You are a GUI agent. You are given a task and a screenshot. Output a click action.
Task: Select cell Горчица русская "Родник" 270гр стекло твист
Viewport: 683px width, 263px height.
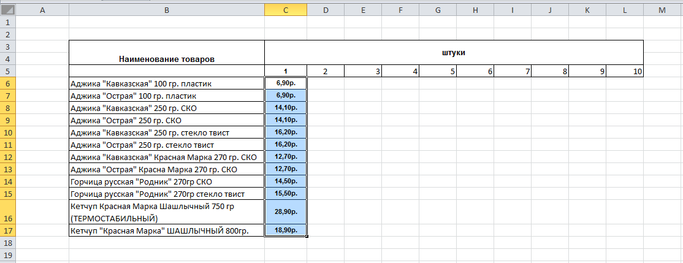pos(167,194)
